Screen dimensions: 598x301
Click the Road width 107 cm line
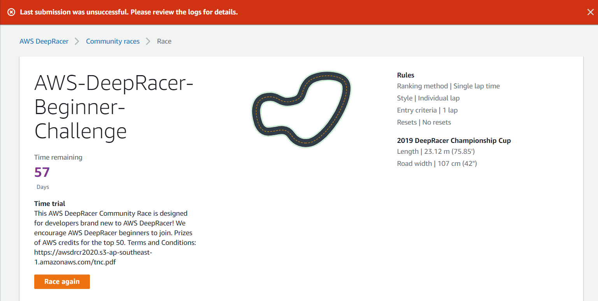[x=437, y=164]
